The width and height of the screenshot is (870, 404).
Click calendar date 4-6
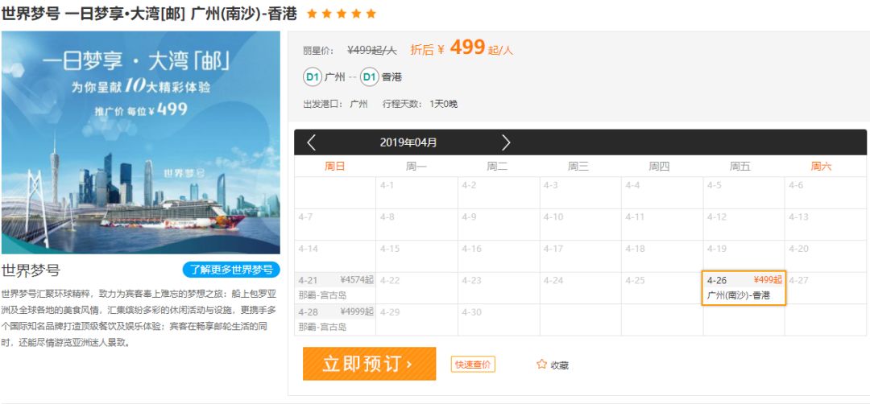point(826,192)
